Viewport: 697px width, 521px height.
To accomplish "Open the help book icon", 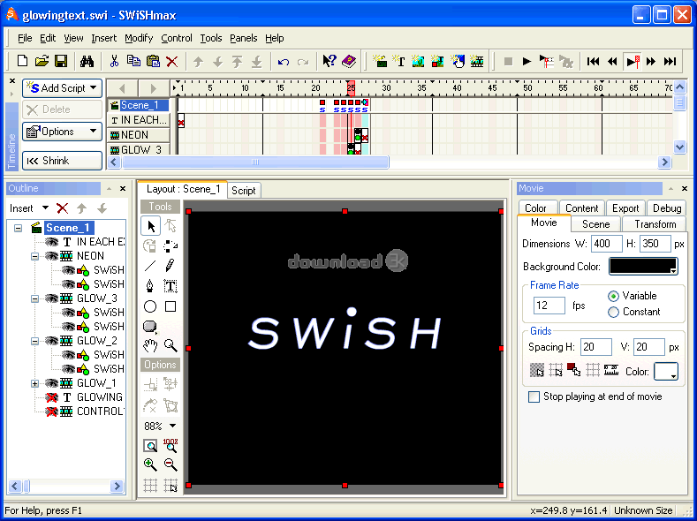I will 349,61.
